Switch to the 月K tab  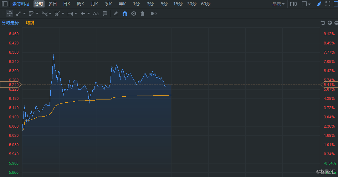(x=94, y=4)
